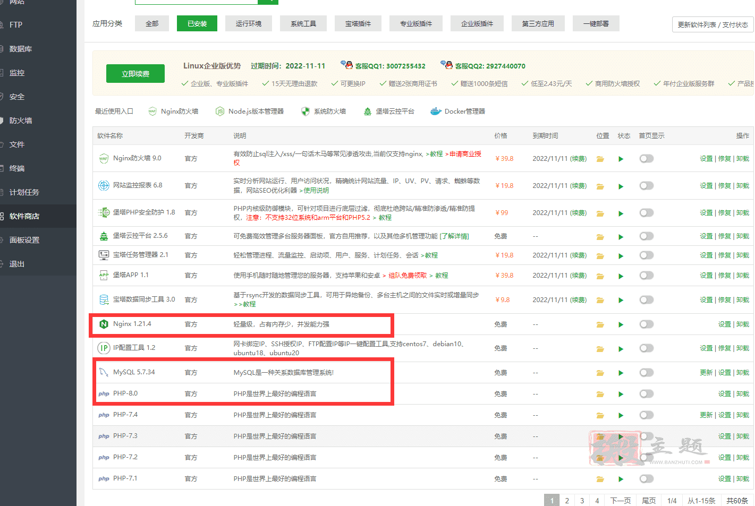
Task: Click 更新软件列表 / 支付状态 button
Action: pyautogui.click(x=712, y=24)
